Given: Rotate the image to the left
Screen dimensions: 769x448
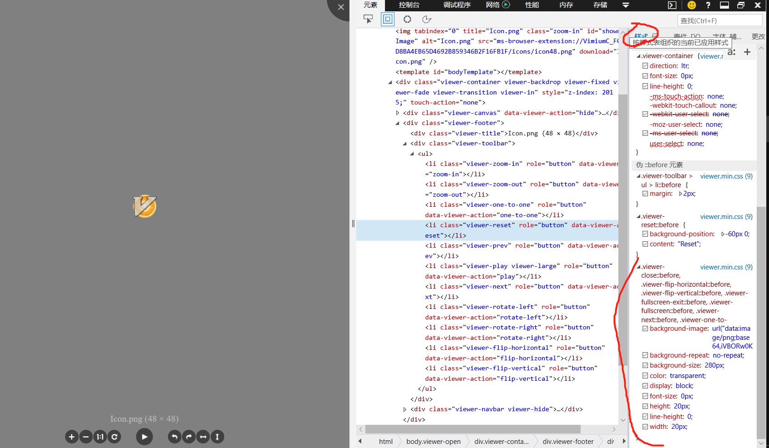Looking at the screenshot, I should pos(174,437).
